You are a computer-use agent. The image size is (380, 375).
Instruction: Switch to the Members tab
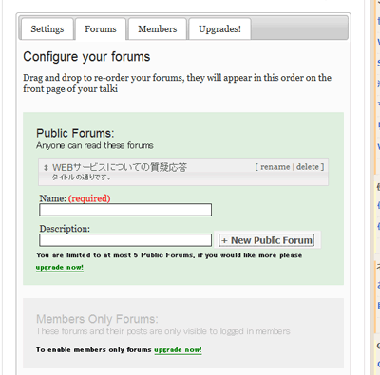(x=158, y=28)
